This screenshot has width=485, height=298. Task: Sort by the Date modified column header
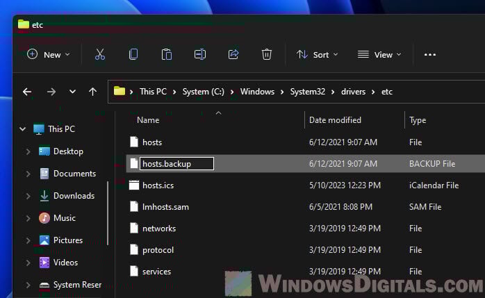pos(335,120)
